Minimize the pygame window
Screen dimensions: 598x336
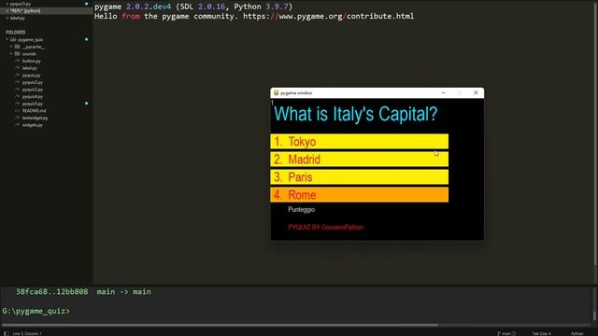coord(443,92)
